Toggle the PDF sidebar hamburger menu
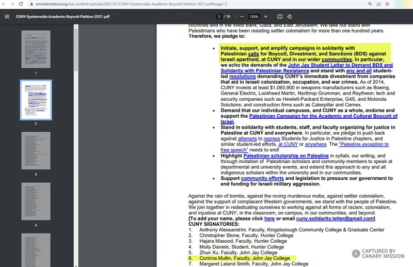This screenshot has width=413, height=267. pos(7,17)
